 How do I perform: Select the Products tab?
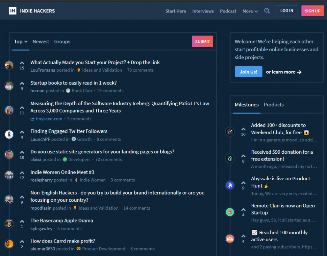click(274, 105)
